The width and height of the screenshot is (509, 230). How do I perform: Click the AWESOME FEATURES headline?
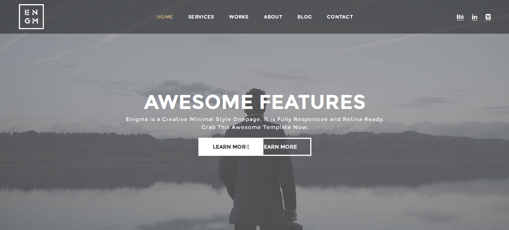255,102
